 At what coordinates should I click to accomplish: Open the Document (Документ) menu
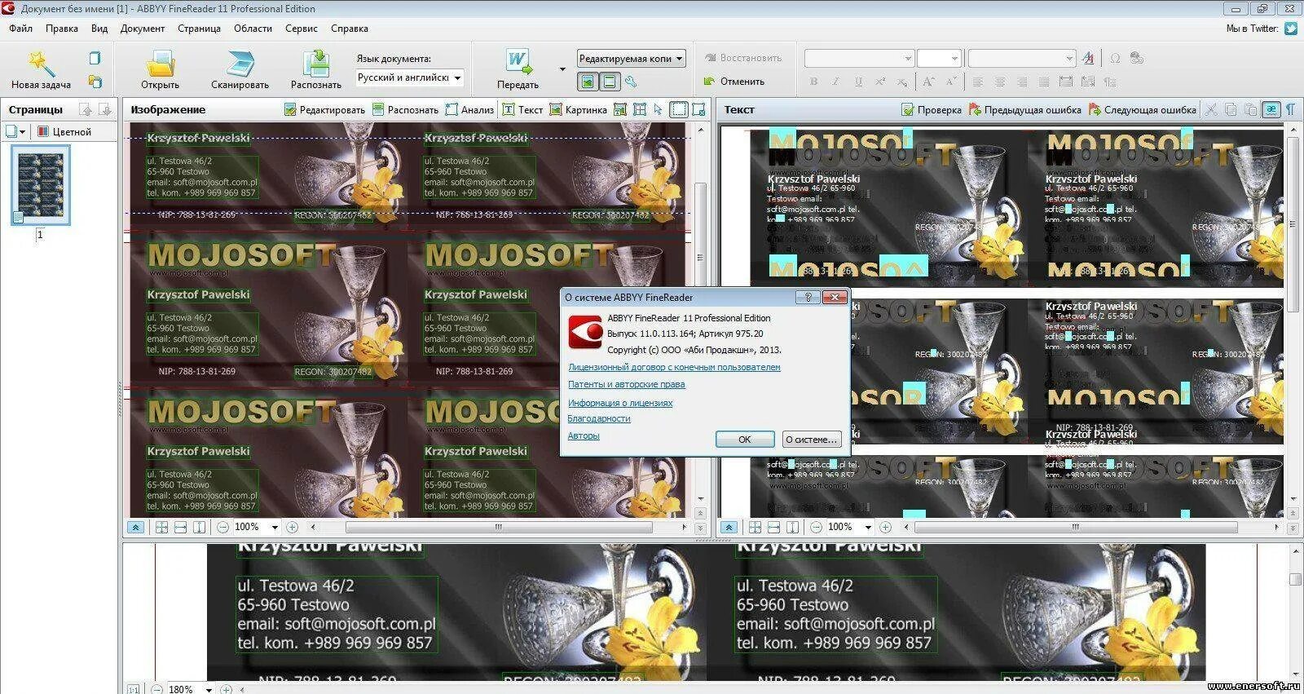point(143,29)
